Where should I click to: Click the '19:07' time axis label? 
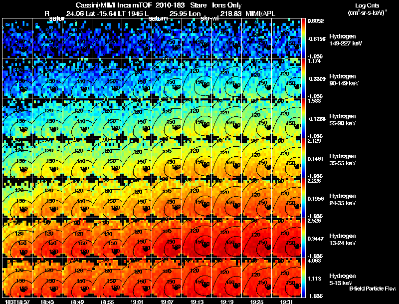(167, 302)
